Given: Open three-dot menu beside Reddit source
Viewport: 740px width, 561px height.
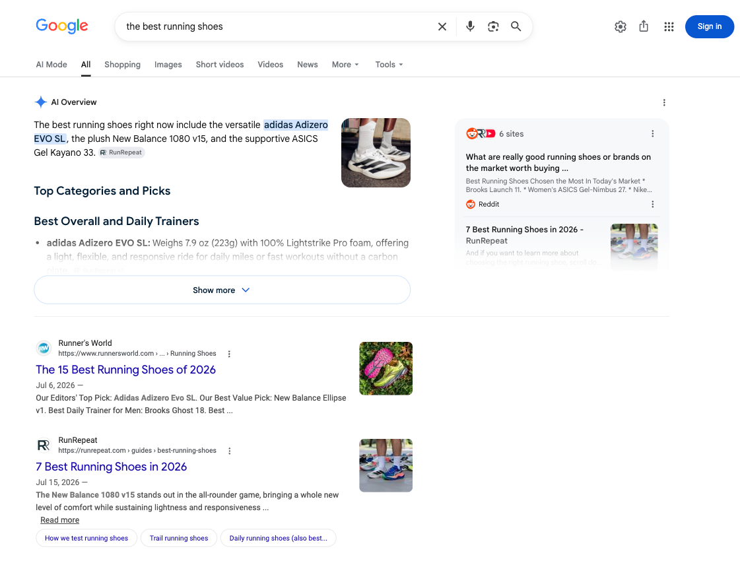Looking at the screenshot, I should pyautogui.click(x=653, y=205).
